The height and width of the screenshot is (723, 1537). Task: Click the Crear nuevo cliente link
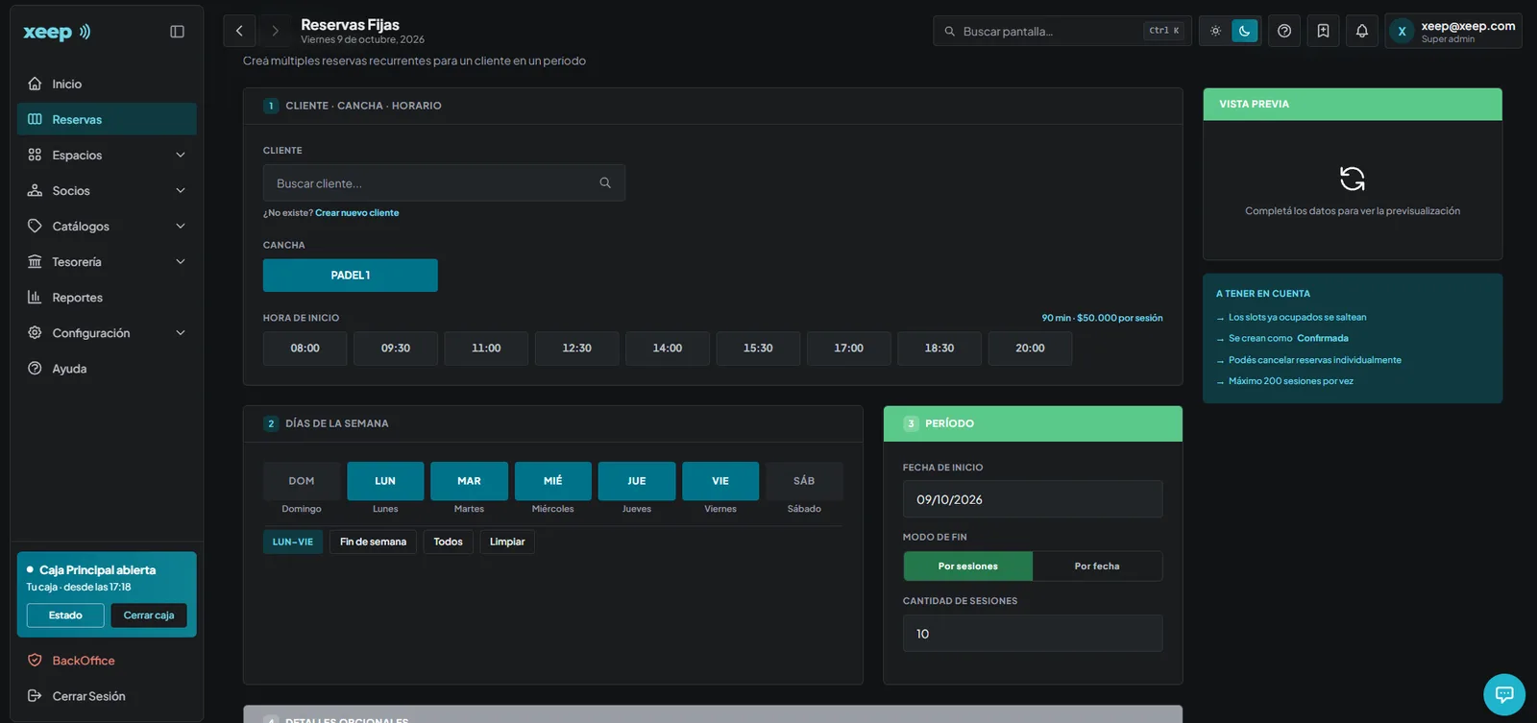[x=357, y=213]
